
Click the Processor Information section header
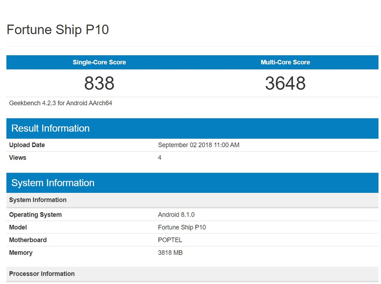[41, 274]
